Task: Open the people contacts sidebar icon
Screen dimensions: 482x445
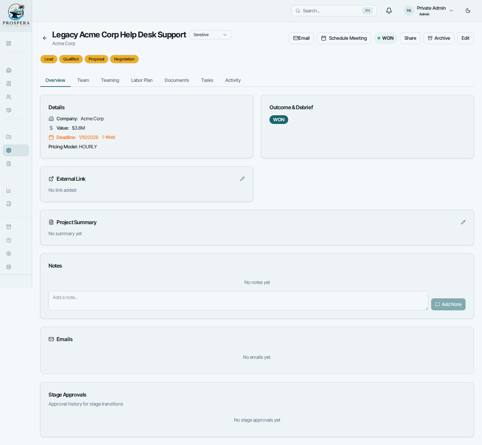Action: point(9,97)
